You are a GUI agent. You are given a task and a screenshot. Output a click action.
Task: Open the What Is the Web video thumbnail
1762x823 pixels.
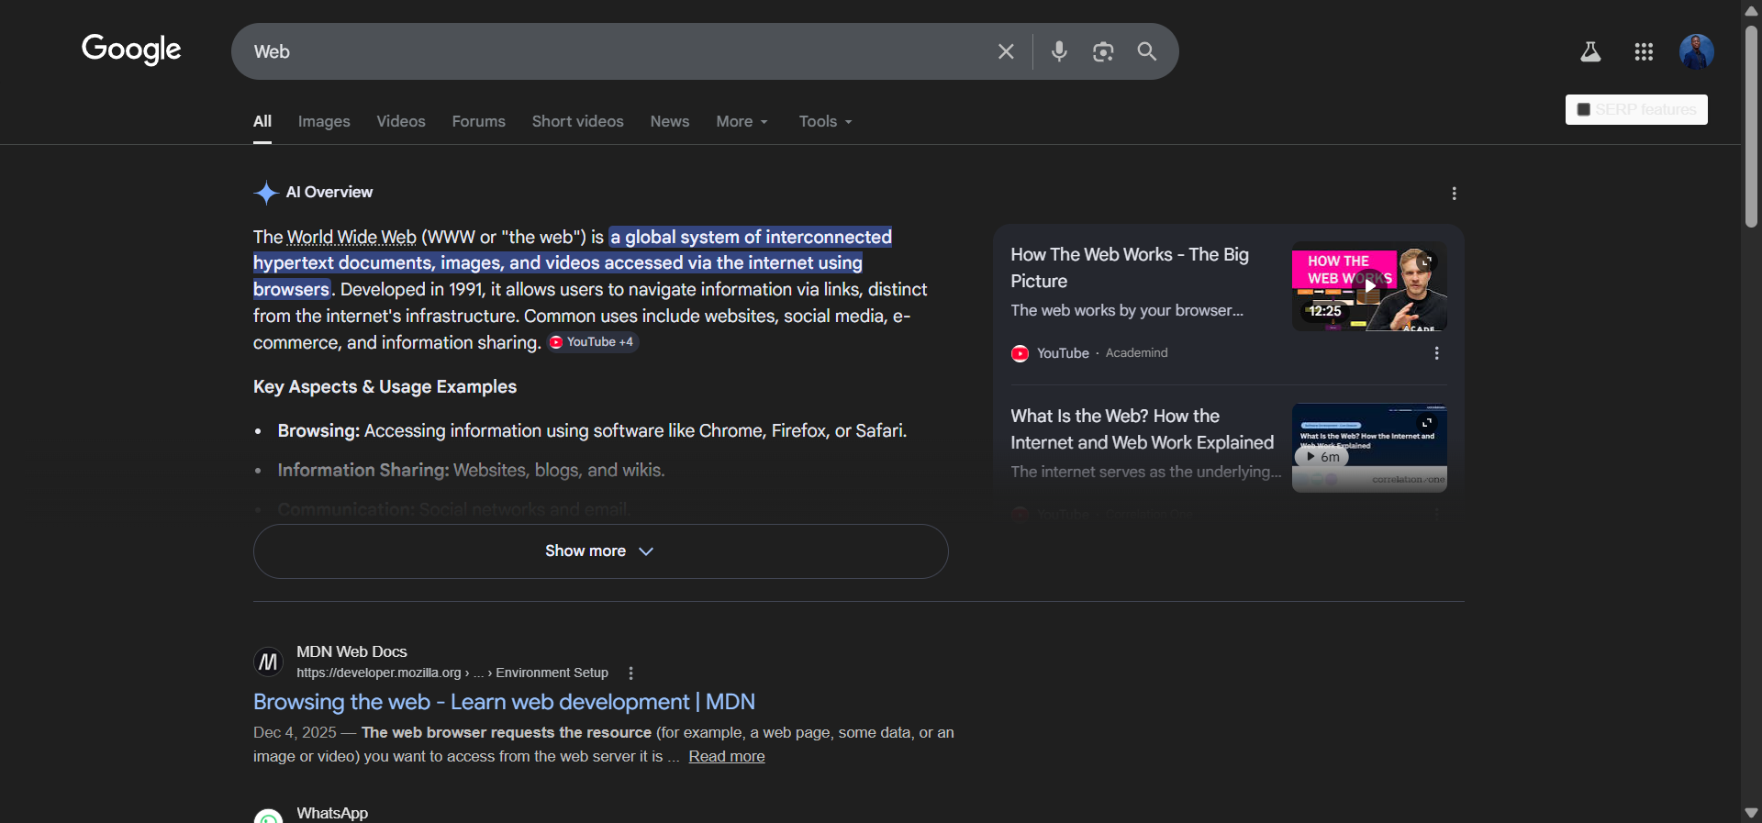coord(1369,448)
